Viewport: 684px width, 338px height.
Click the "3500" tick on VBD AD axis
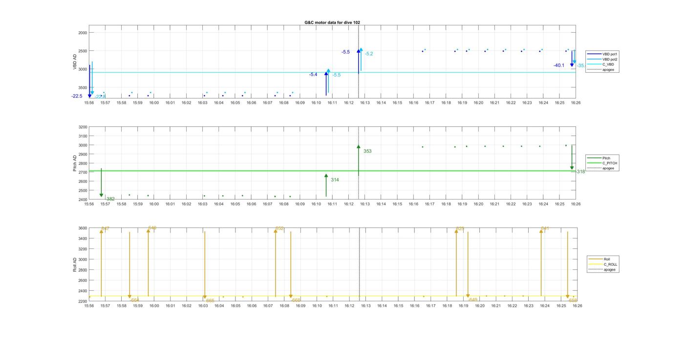point(83,88)
